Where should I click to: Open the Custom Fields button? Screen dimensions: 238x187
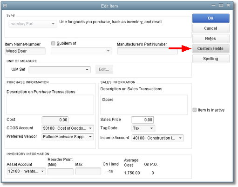pos(211,48)
